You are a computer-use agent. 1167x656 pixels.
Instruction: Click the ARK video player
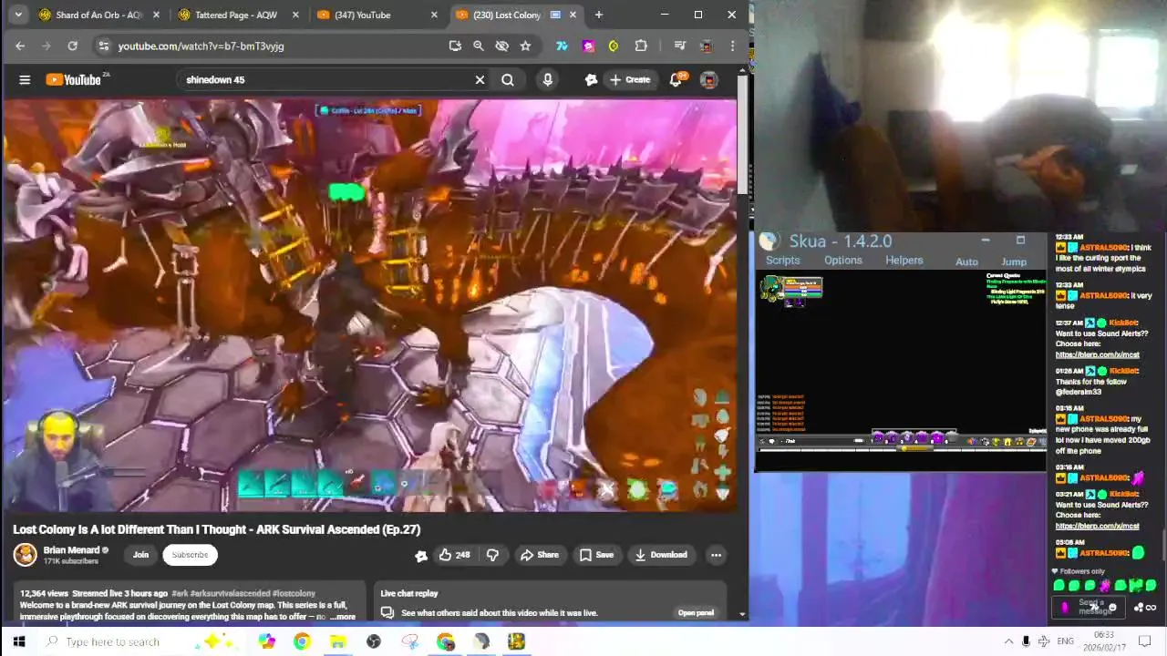[x=370, y=305]
